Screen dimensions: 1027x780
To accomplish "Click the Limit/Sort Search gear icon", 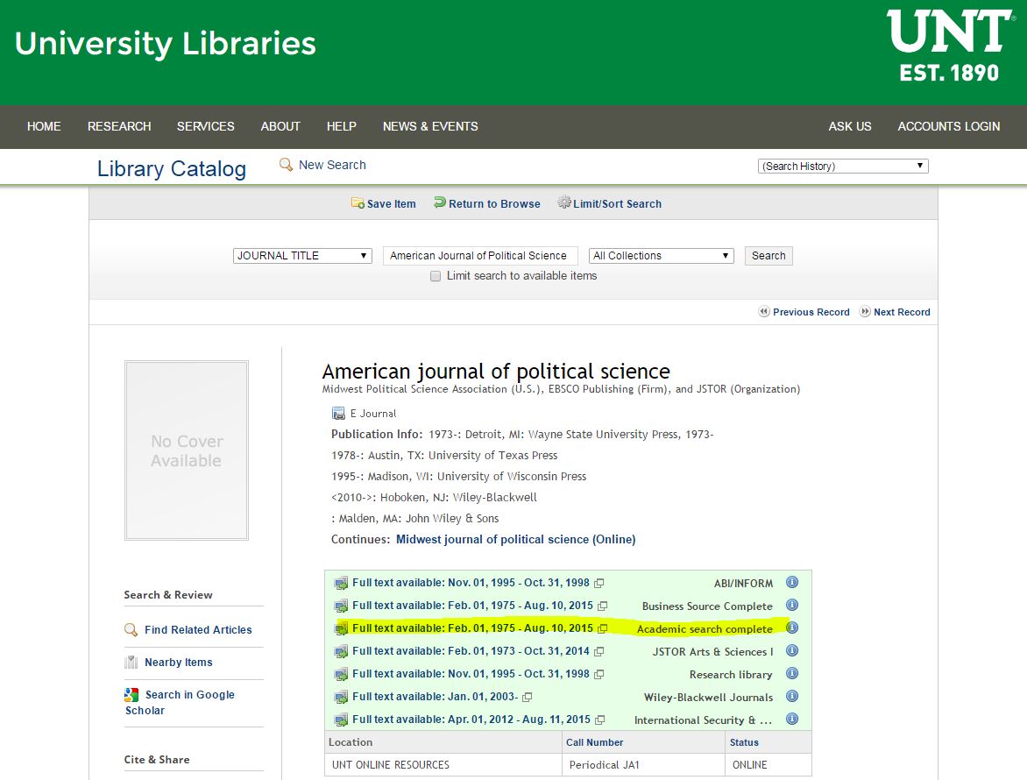I will coord(564,202).
